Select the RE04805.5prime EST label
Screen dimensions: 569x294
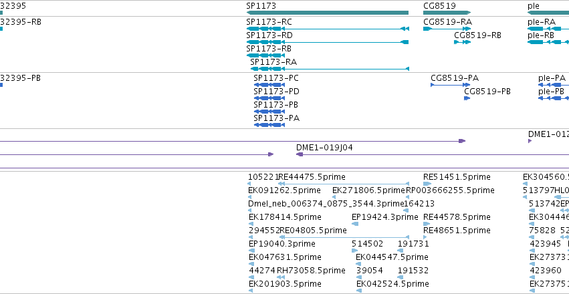pos(313,231)
